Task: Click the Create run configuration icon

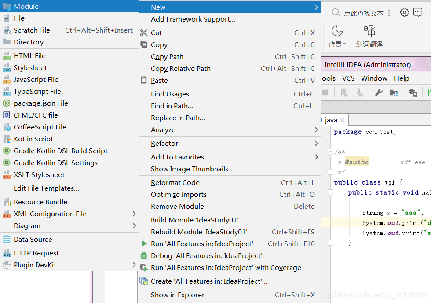Action: pyautogui.click(x=144, y=281)
